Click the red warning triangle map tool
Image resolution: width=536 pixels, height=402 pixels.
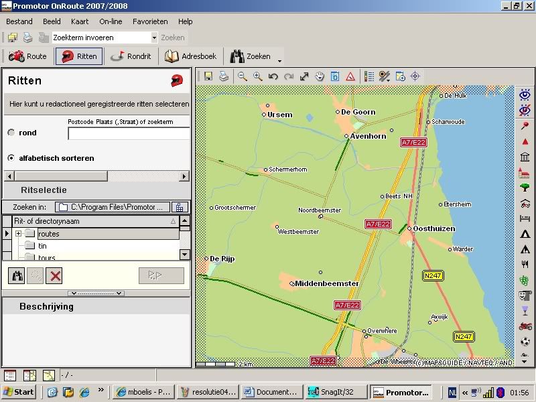350,76
